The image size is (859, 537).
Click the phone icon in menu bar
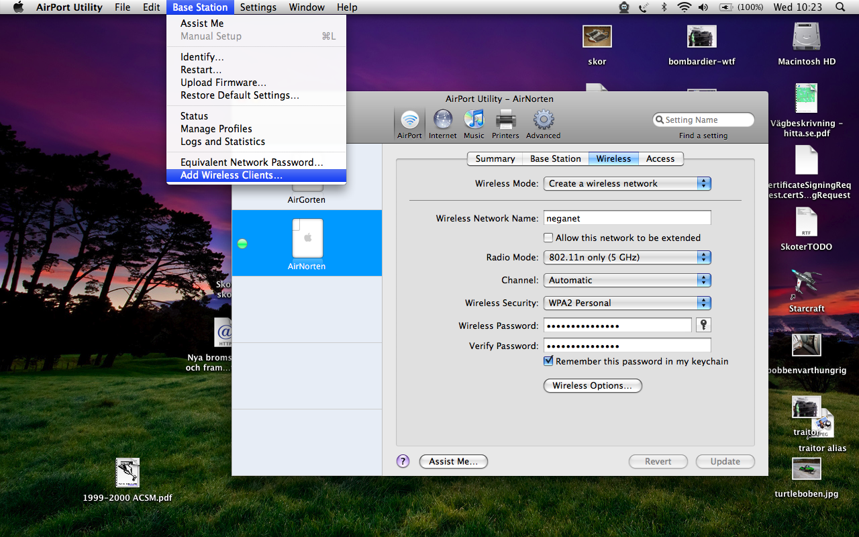(x=644, y=7)
